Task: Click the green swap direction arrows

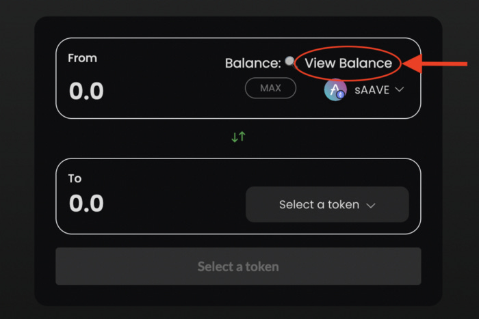Action: [238, 137]
